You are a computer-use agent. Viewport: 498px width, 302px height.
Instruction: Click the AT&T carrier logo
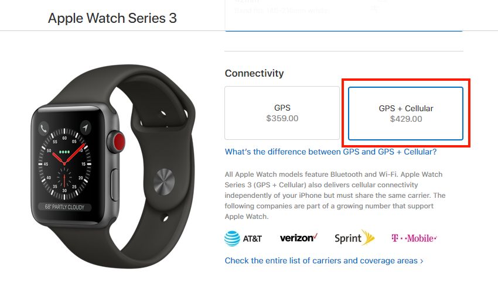pos(243,239)
